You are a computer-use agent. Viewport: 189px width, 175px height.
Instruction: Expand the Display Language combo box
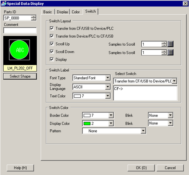point(108,87)
